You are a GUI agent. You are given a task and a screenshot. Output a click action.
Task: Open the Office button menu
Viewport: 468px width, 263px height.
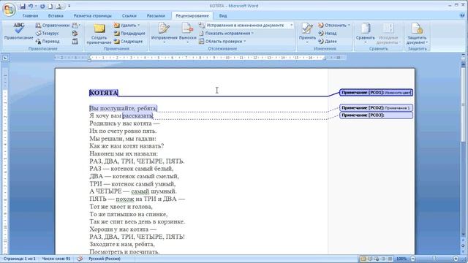tap(9, 9)
